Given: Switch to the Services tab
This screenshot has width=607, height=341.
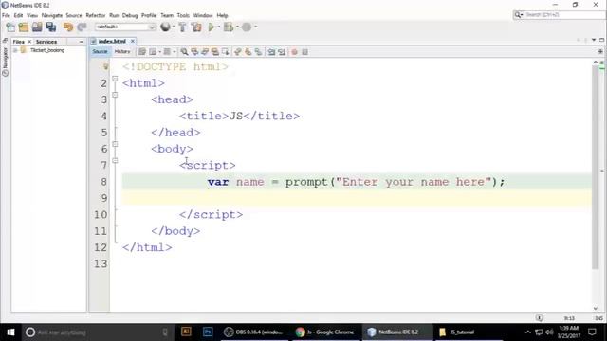Looking at the screenshot, I should 46,42.
